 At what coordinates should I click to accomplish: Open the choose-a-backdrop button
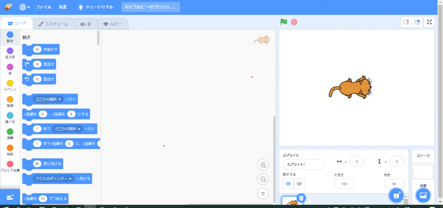point(423,195)
